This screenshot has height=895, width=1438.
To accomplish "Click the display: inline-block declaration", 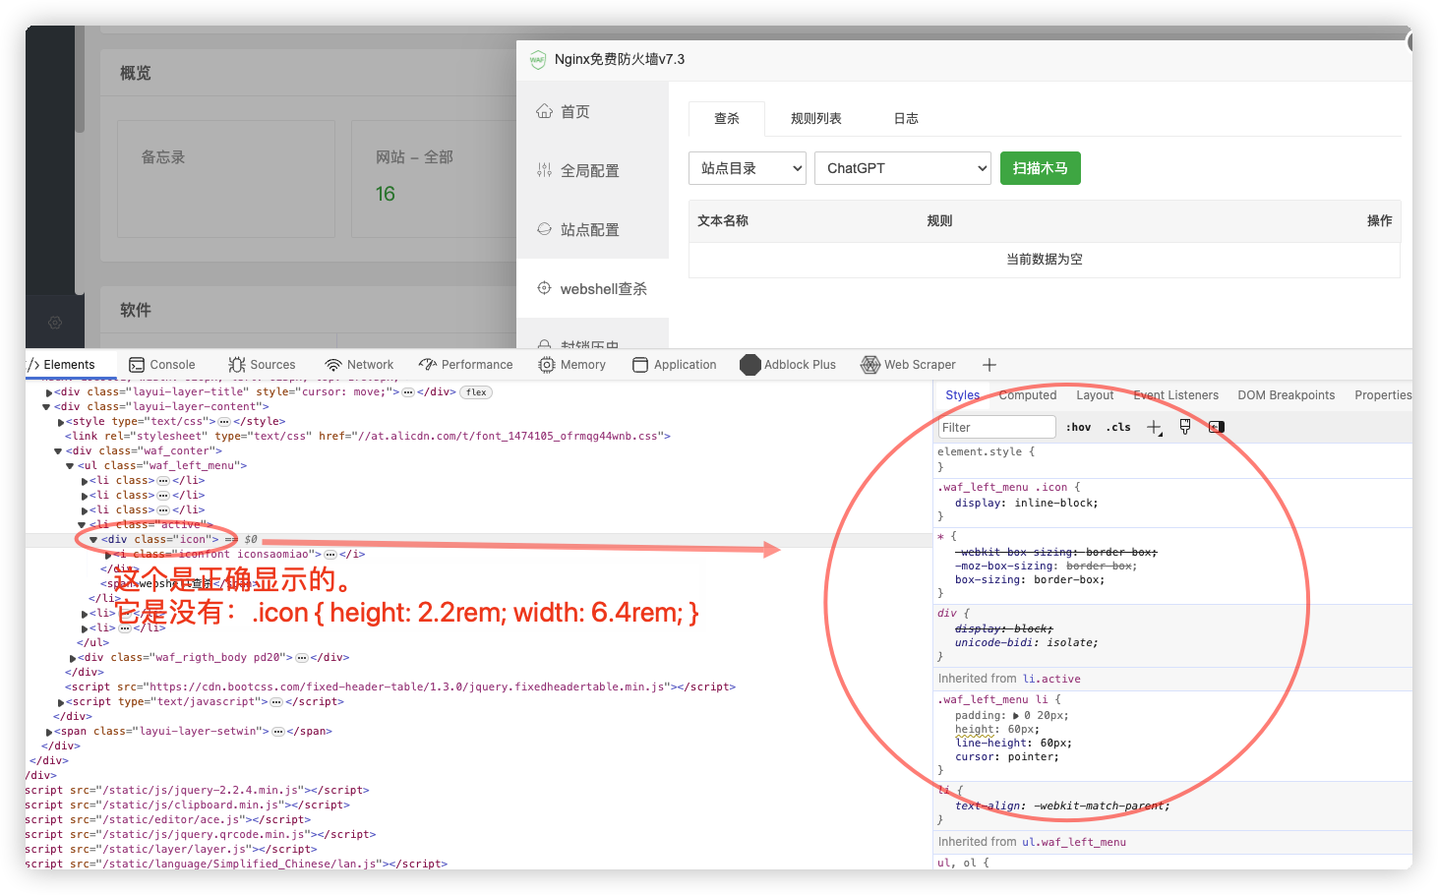I will (1027, 503).
